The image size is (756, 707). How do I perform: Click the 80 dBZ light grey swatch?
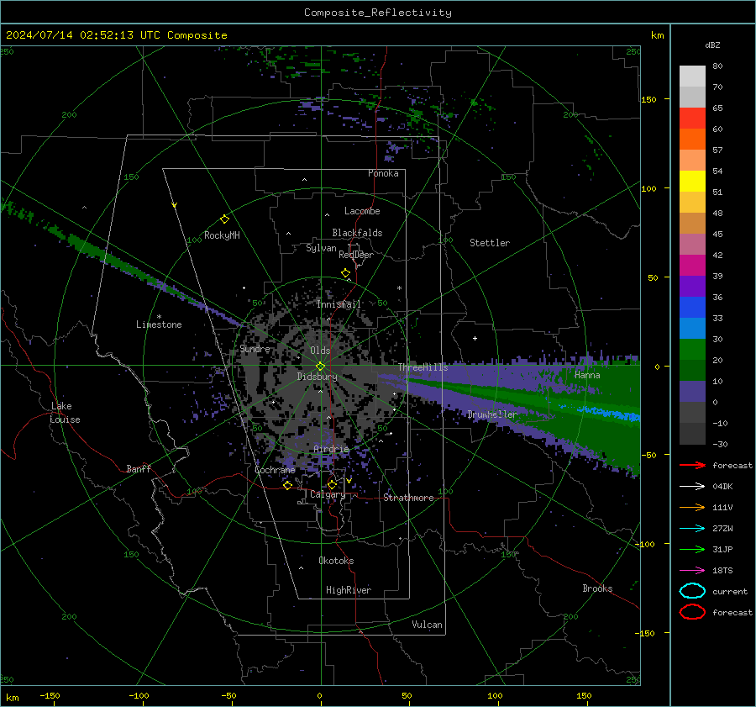692,76
